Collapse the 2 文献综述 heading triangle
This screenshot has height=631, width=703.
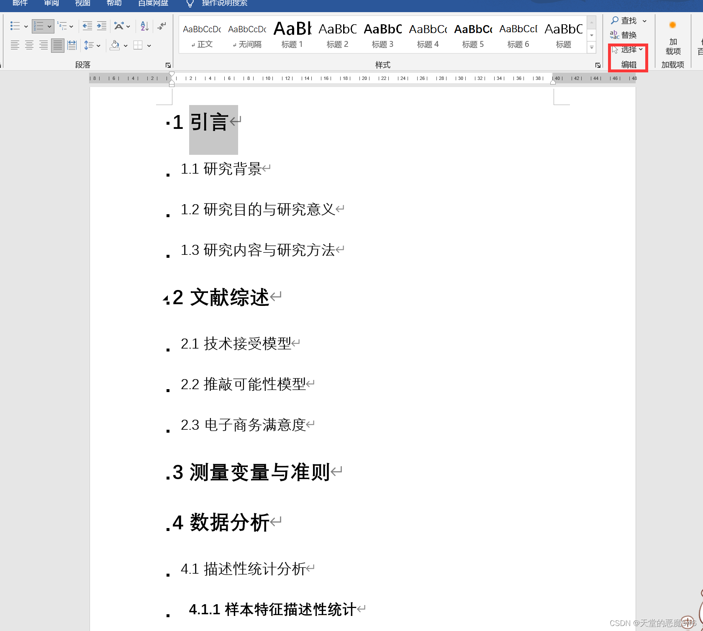coord(165,299)
